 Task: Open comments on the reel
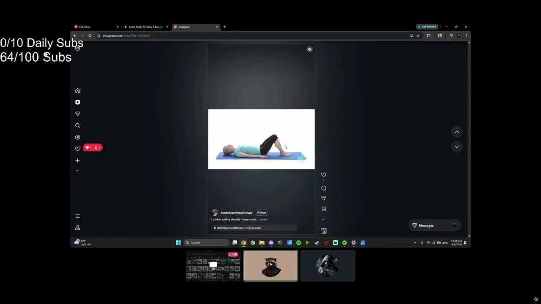point(324,188)
